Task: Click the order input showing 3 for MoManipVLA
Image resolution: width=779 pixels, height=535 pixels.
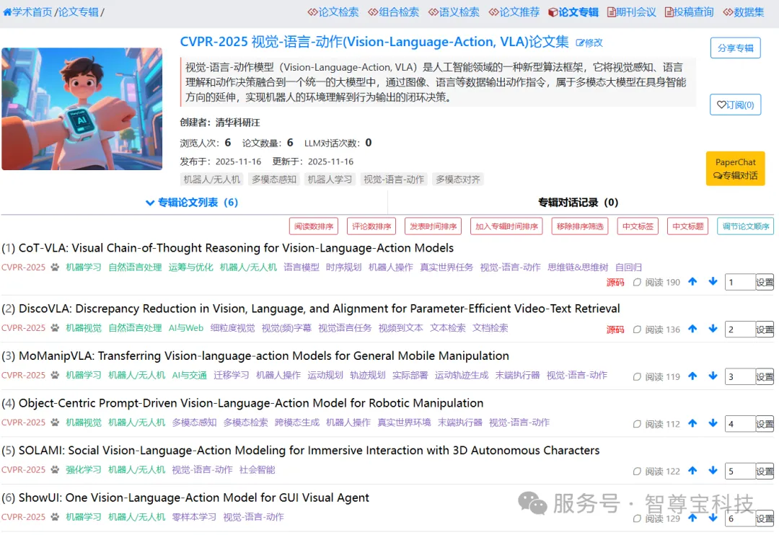Action: tap(741, 376)
